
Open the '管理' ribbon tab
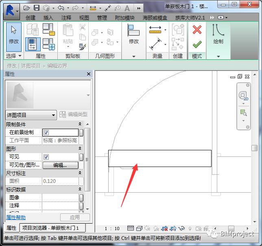pos(102,18)
